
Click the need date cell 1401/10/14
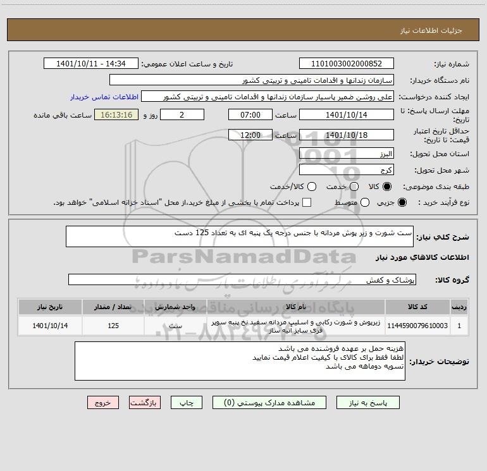50,326
